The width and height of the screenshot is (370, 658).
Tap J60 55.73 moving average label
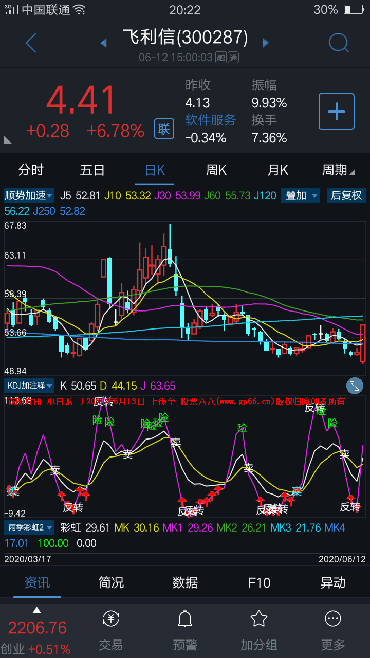point(227,195)
